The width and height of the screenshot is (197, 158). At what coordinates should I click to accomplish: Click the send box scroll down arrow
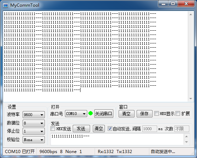186,142
